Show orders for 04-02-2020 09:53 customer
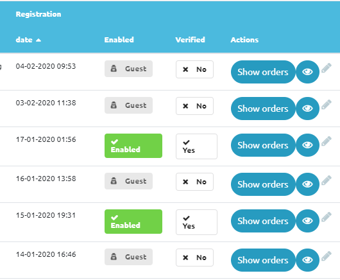The image size is (340, 280). coord(263,72)
